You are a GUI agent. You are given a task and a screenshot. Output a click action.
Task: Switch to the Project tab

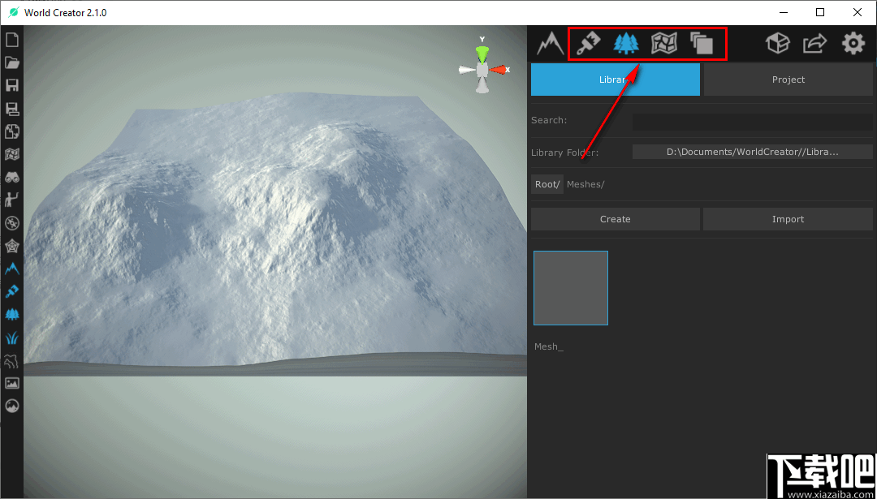[x=788, y=80]
